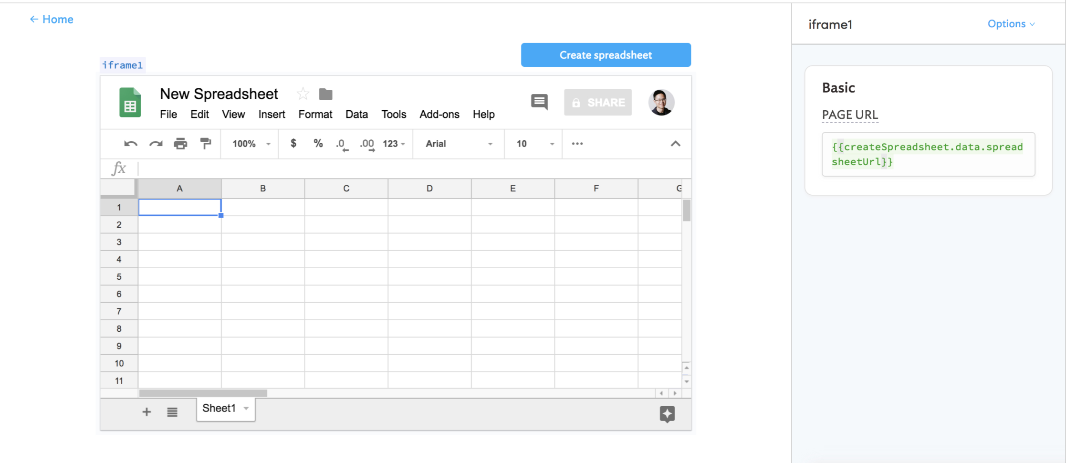Expand the Options dropdown for iframe1
This screenshot has width=1066, height=463.
click(x=1011, y=23)
